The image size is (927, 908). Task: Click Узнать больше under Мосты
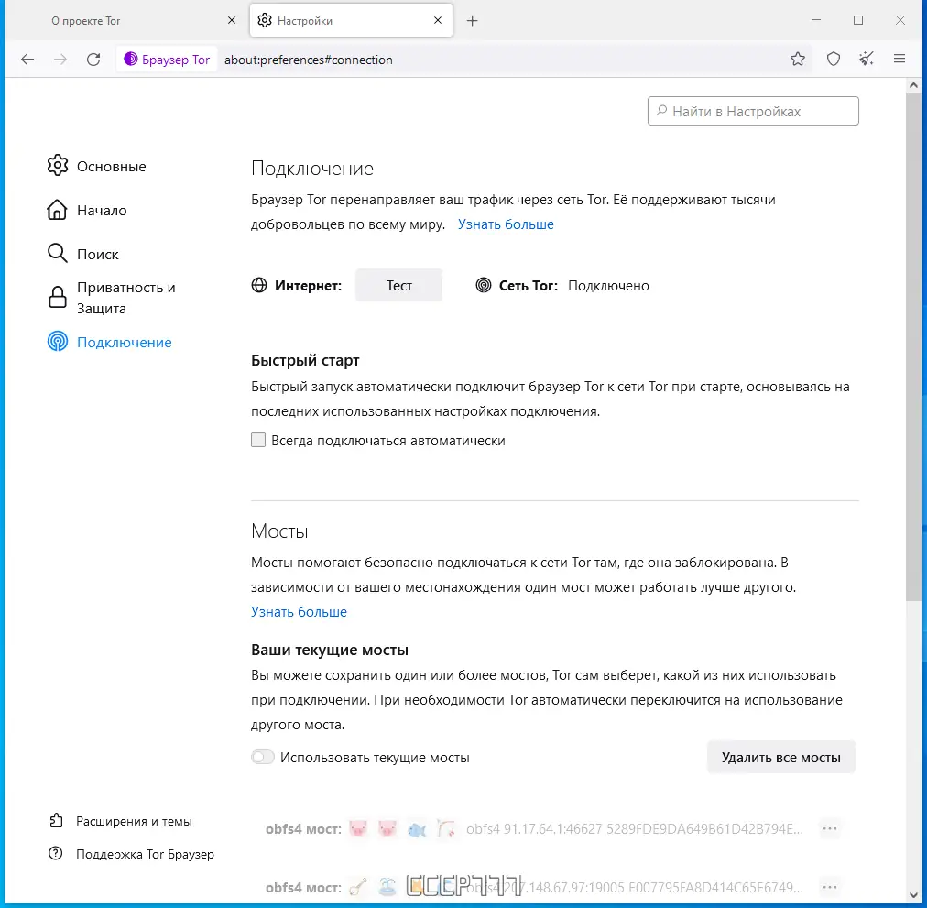[299, 612]
